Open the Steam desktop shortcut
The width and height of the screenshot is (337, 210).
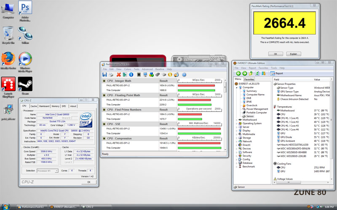(x=25, y=86)
